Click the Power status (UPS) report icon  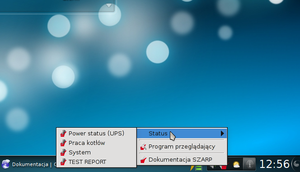point(63,133)
